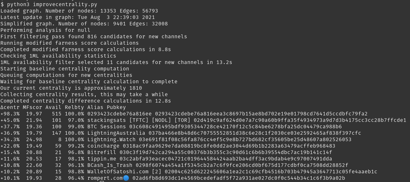Click the blue circle emoji after rompert.com
The image size is (410, 182).
point(126,178)
